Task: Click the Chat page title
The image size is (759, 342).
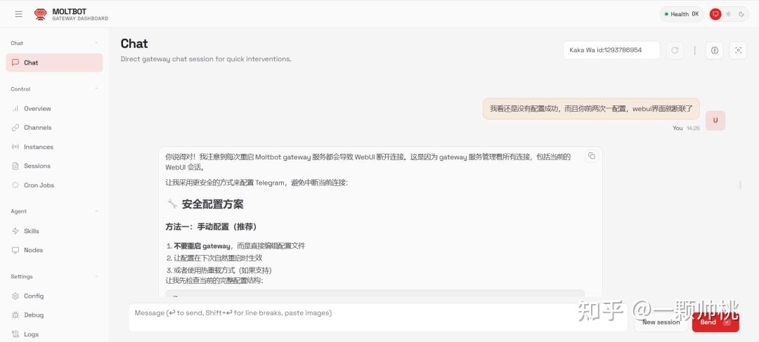Action: tap(134, 44)
